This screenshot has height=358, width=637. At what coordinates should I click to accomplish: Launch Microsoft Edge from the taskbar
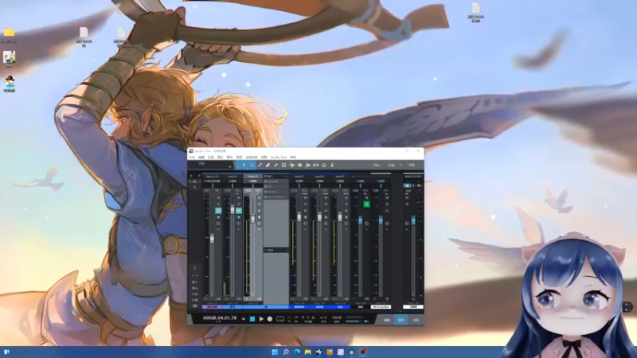pos(296,352)
